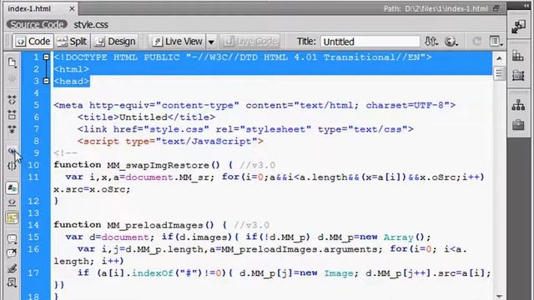The width and height of the screenshot is (534, 300).
Task: Switch to Split view
Action: [x=73, y=42]
